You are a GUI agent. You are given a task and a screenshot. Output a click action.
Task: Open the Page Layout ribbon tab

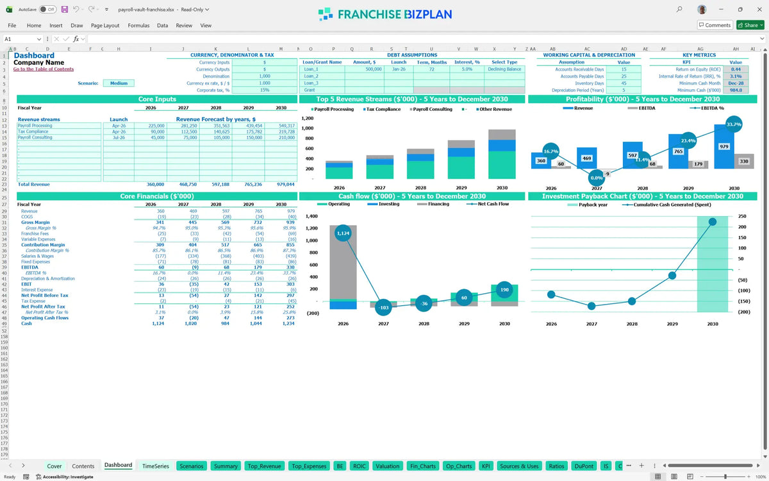(105, 25)
